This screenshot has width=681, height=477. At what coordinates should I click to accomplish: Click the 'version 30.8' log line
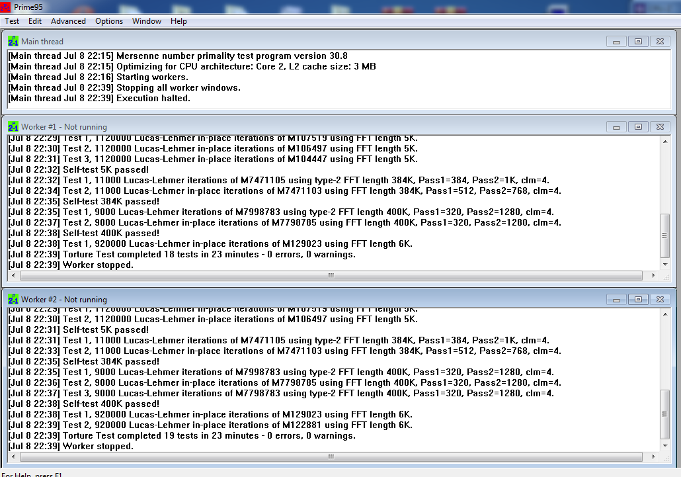click(x=178, y=56)
